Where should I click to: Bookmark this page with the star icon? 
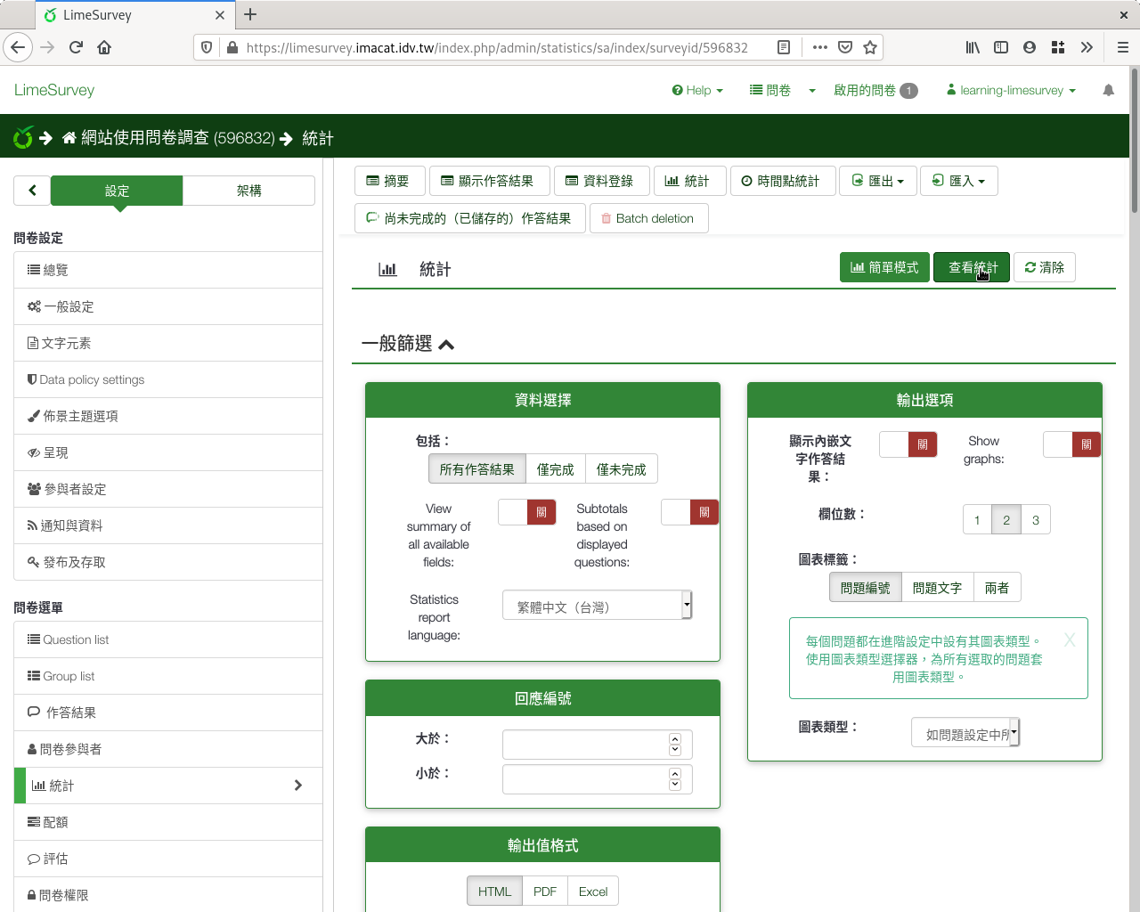pos(870,47)
